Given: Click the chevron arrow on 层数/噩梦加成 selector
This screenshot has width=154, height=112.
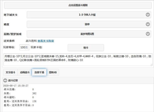Looking at the screenshot, I should point(148,34).
